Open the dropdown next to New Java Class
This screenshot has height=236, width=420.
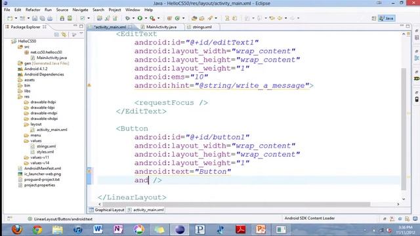(184, 18)
